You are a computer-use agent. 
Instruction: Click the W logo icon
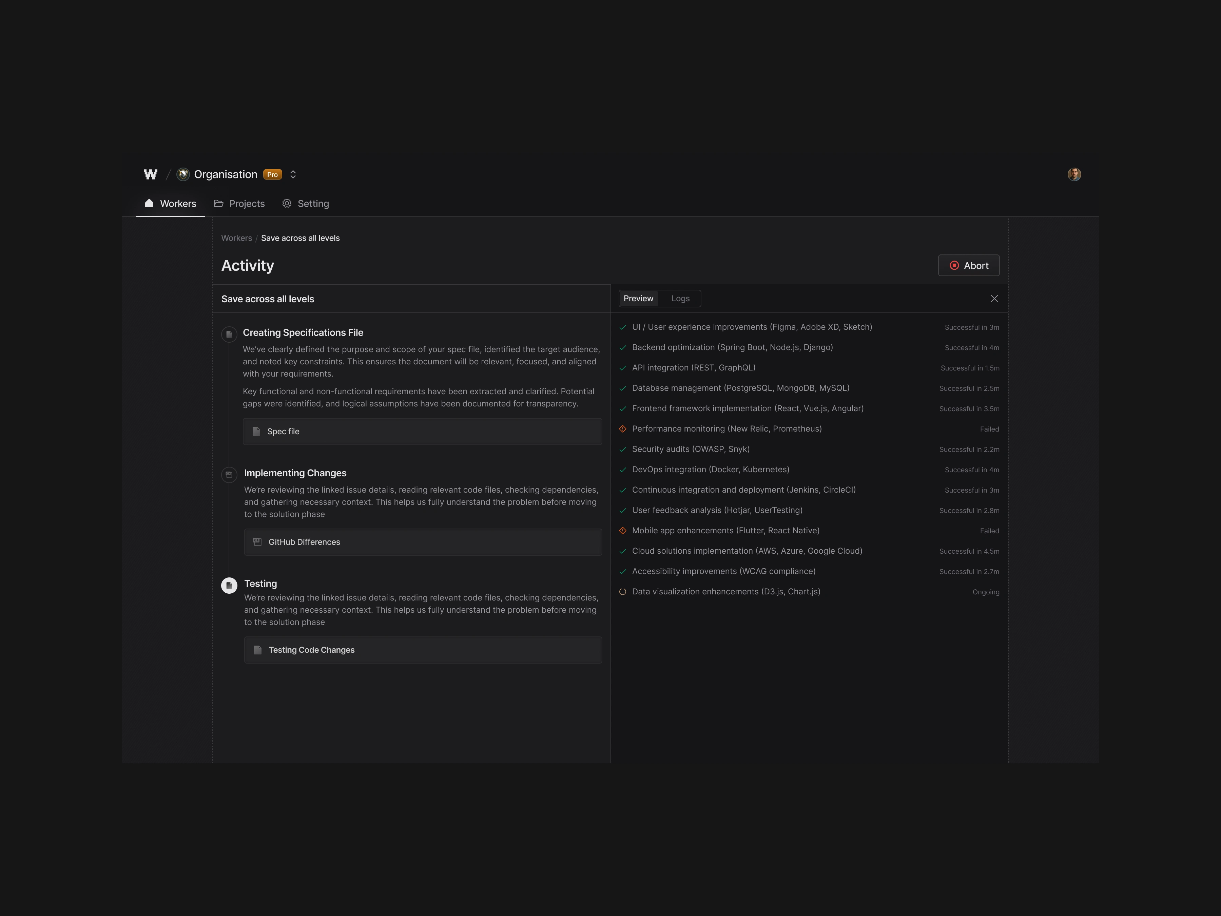[150, 174]
